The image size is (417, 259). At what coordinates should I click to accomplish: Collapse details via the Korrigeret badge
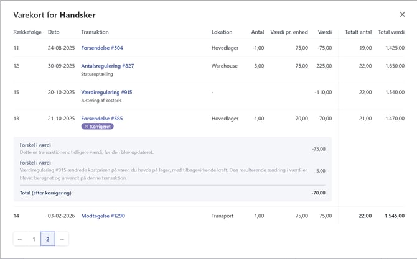(x=97, y=126)
